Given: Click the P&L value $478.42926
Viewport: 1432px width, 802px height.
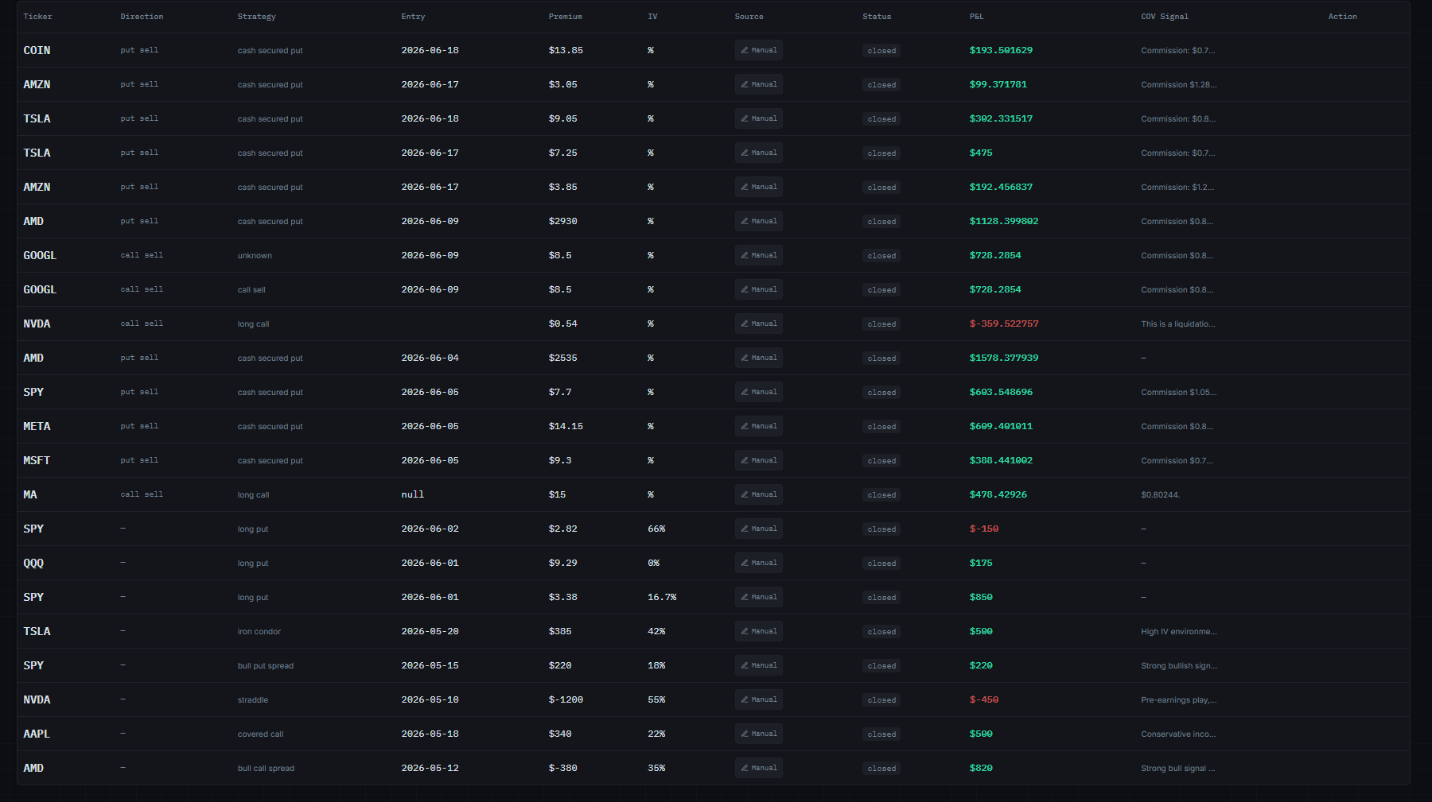Looking at the screenshot, I should pyautogui.click(x=998, y=494).
